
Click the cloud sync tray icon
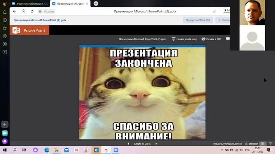[232, 150]
